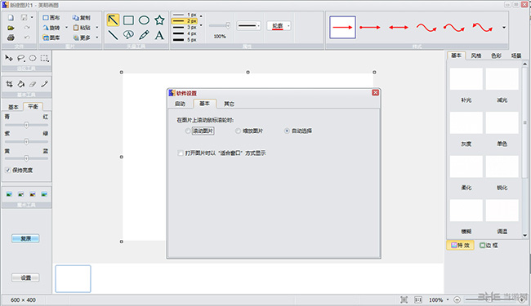The height and width of the screenshot is (306, 531).
Task: Switch to 其它 tab in settings dialog
Action: (229, 104)
